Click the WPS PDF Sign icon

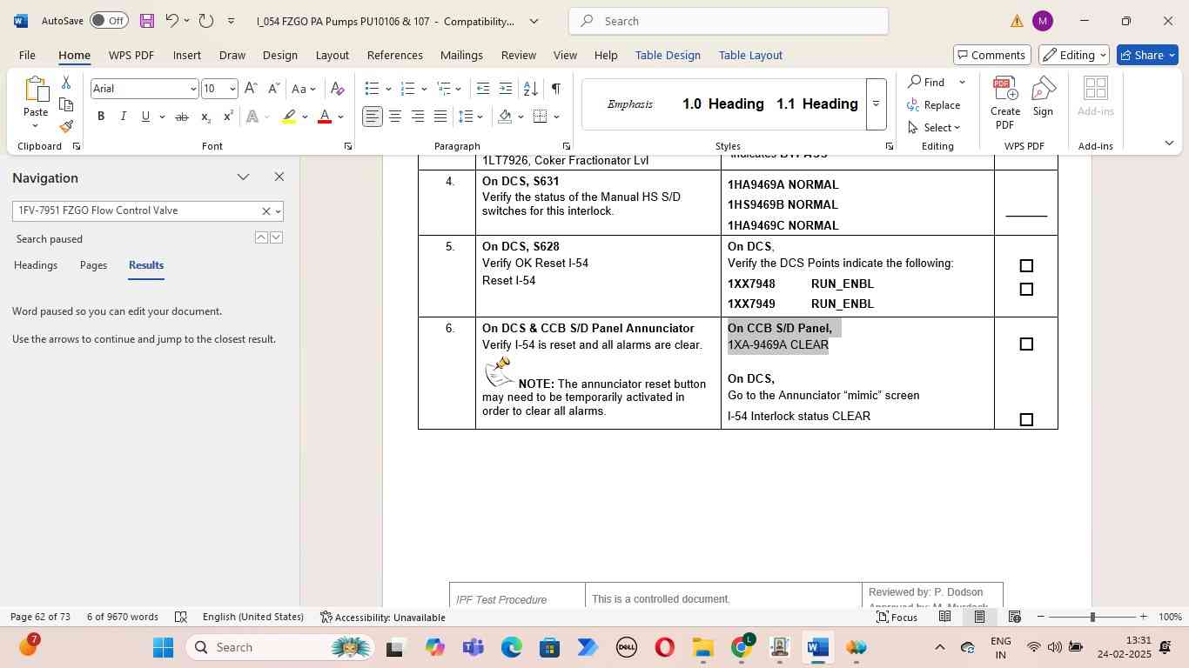[1043, 97]
